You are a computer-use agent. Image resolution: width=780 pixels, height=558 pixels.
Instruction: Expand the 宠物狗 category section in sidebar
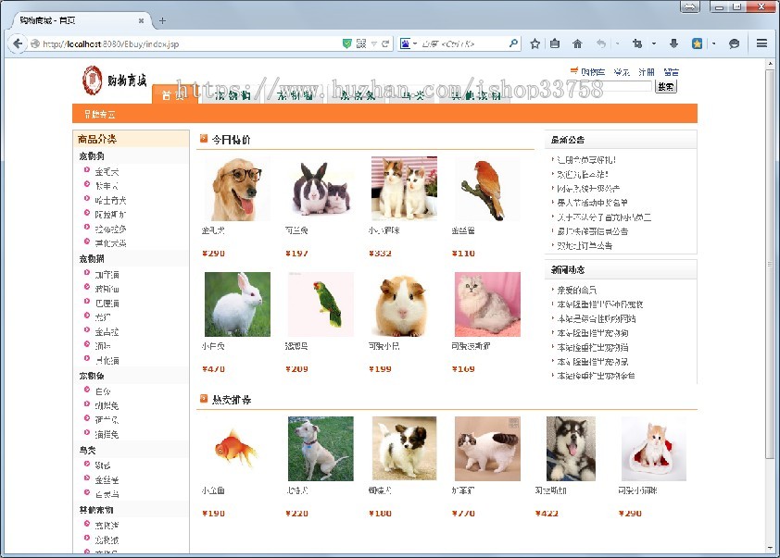click(x=93, y=155)
